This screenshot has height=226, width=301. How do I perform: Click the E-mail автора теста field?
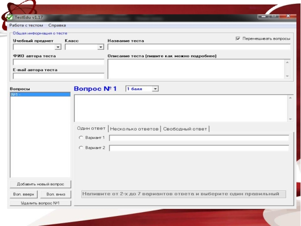click(x=58, y=76)
